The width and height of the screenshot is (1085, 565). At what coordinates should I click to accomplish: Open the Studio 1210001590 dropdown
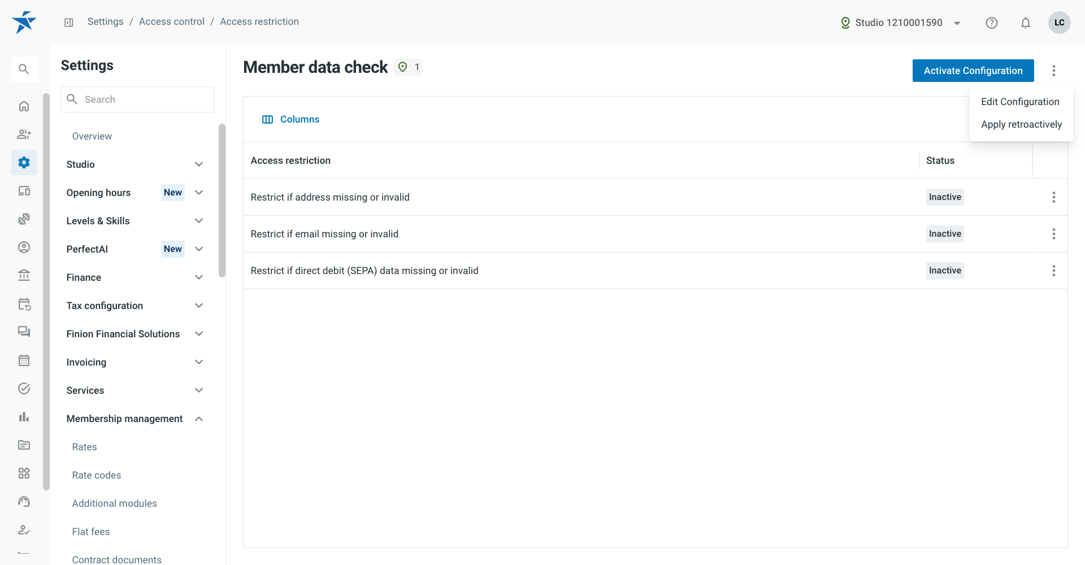pos(901,23)
